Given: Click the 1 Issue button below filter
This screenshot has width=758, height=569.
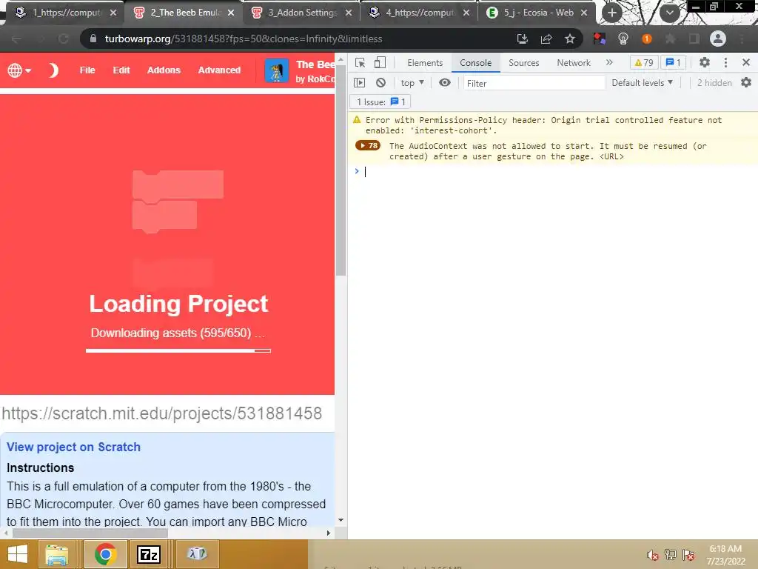Looking at the screenshot, I should pyautogui.click(x=380, y=102).
